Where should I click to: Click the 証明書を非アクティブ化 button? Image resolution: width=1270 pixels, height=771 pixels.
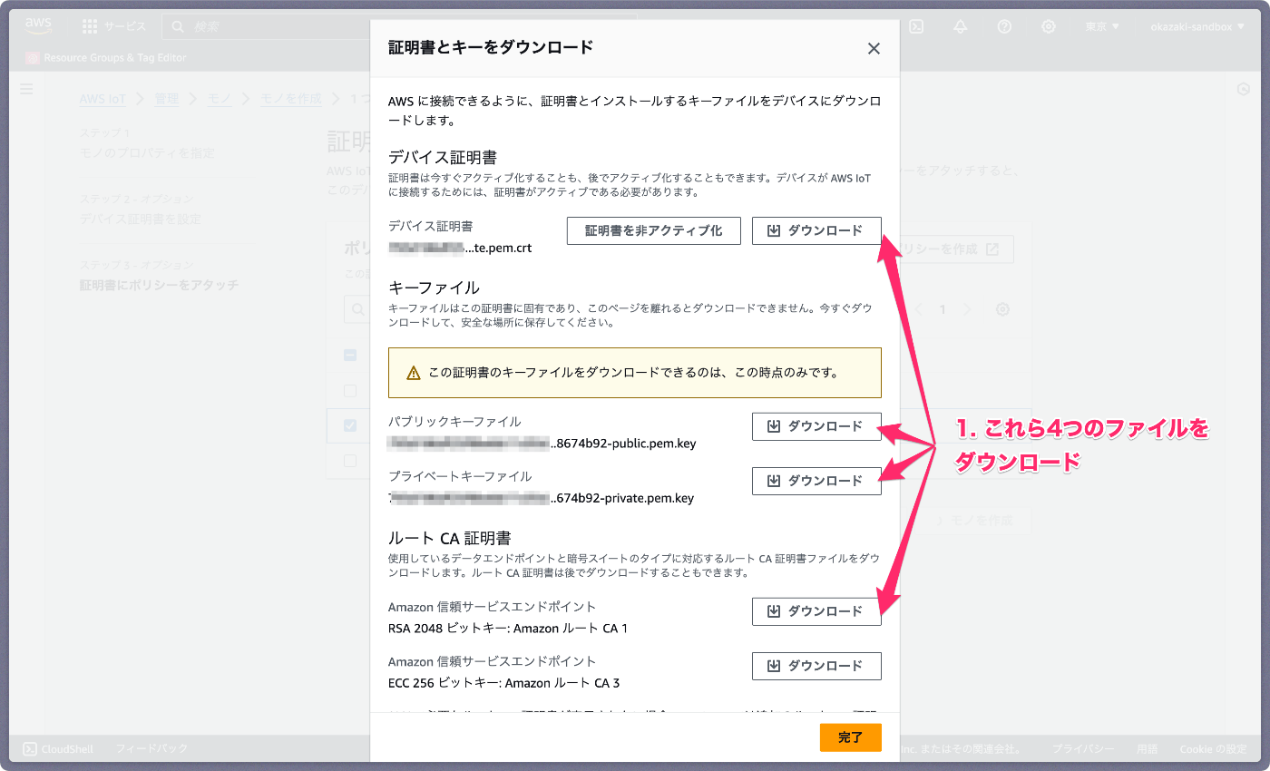(653, 230)
